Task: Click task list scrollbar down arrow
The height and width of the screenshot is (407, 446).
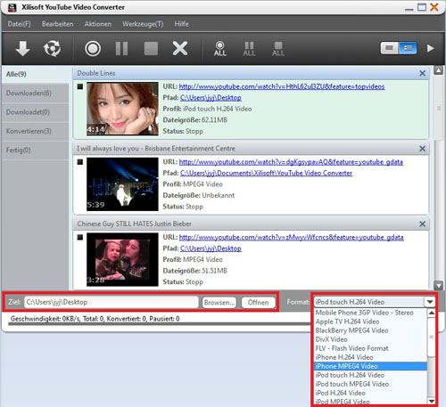Action: pyautogui.click(x=439, y=285)
